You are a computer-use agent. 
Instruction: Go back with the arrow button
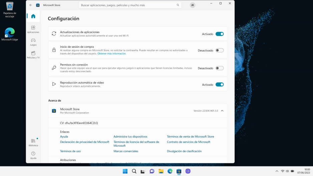point(31,5)
